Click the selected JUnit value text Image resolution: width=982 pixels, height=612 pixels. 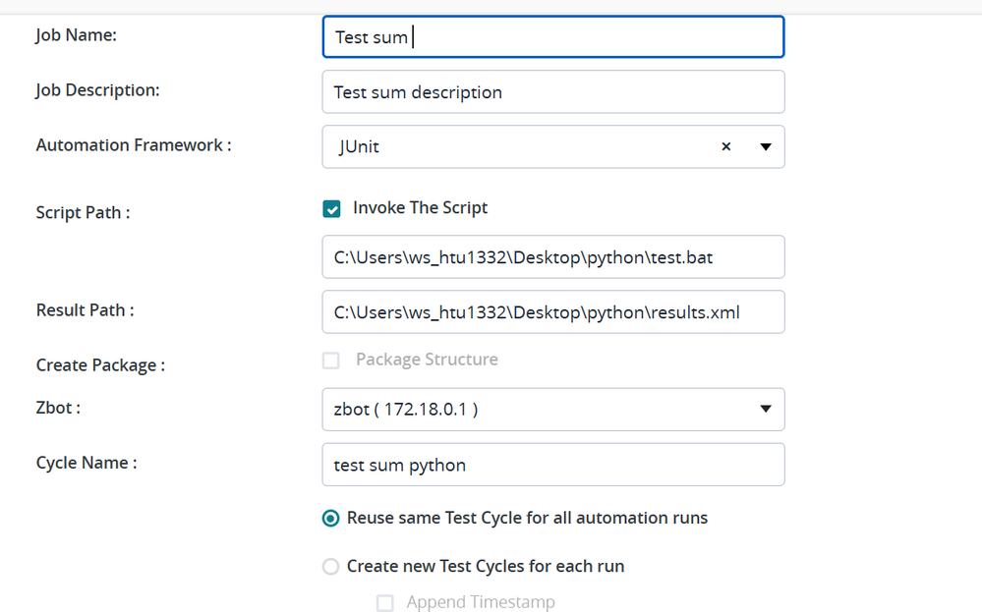click(x=359, y=146)
